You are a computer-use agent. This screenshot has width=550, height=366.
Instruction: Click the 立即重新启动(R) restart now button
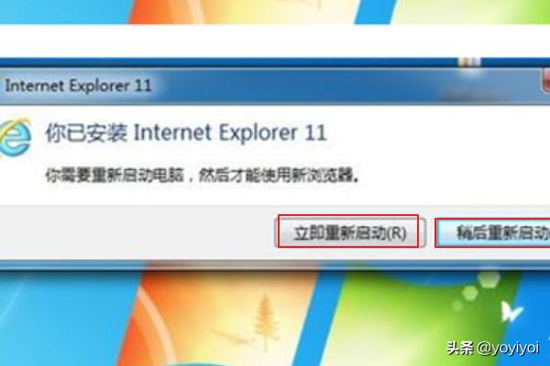(x=349, y=231)
